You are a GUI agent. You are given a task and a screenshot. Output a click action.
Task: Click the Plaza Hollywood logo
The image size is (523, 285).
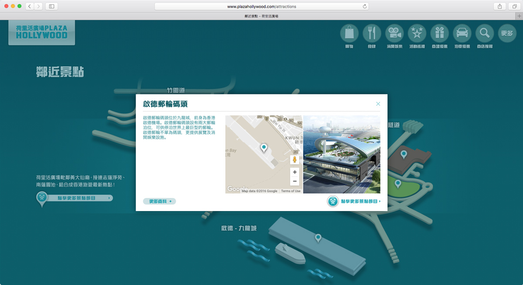(x=42, y=32)
